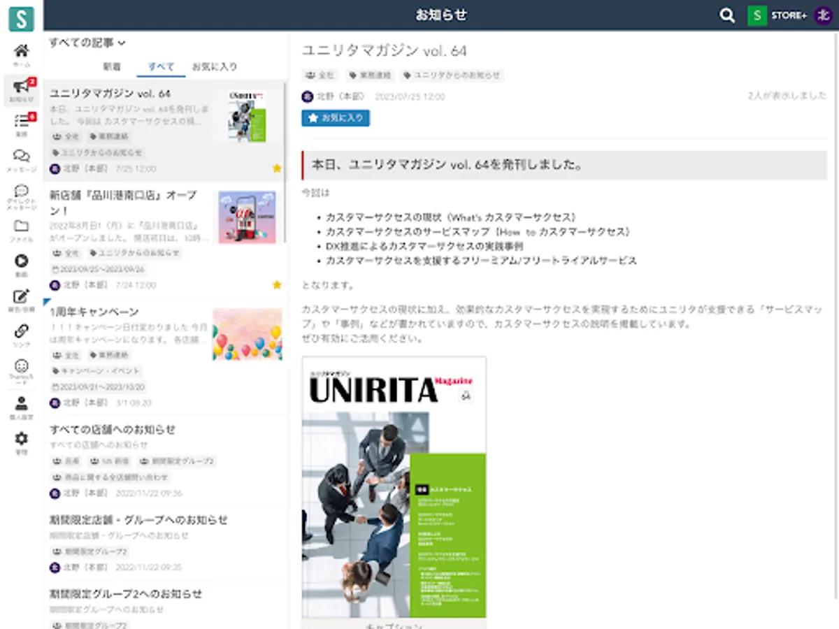
Task: Click the 2人が表示しました viewer count text
Action: point(787,96)
